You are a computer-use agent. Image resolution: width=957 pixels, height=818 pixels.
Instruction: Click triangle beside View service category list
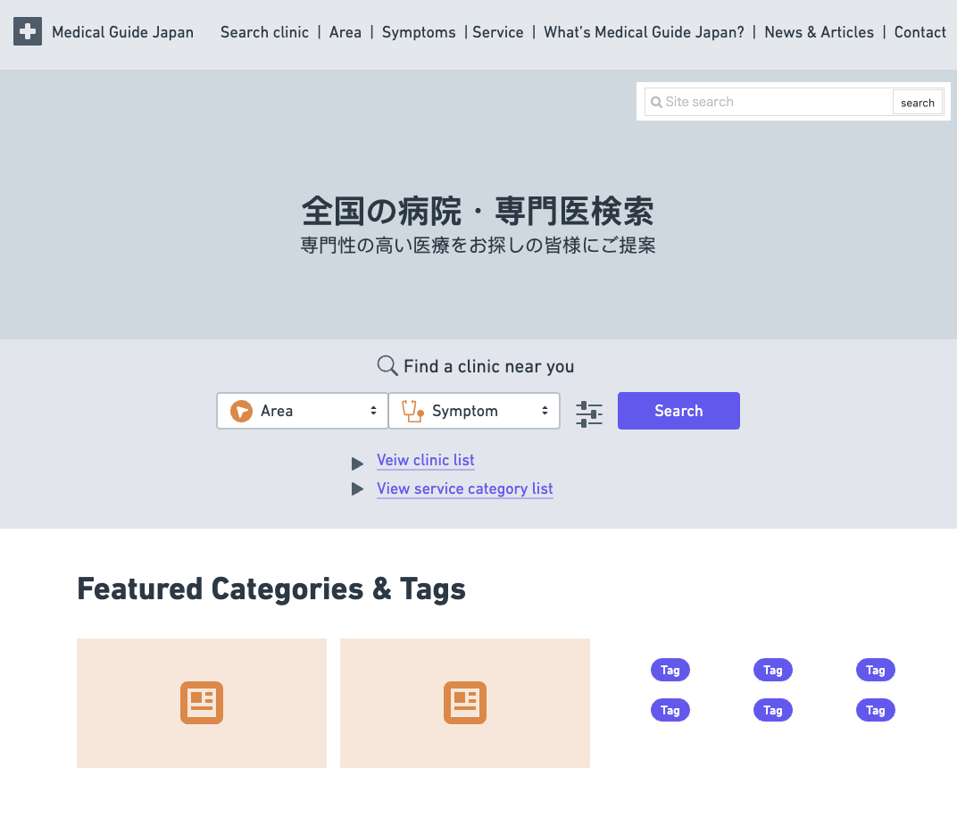pos(357,489)
